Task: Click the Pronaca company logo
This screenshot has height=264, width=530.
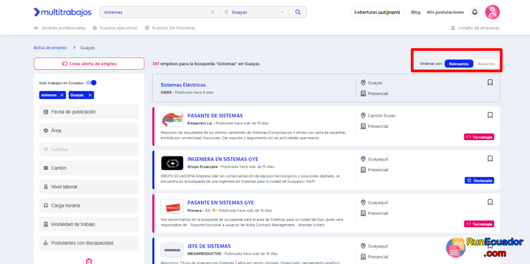Action: point(172,207)
